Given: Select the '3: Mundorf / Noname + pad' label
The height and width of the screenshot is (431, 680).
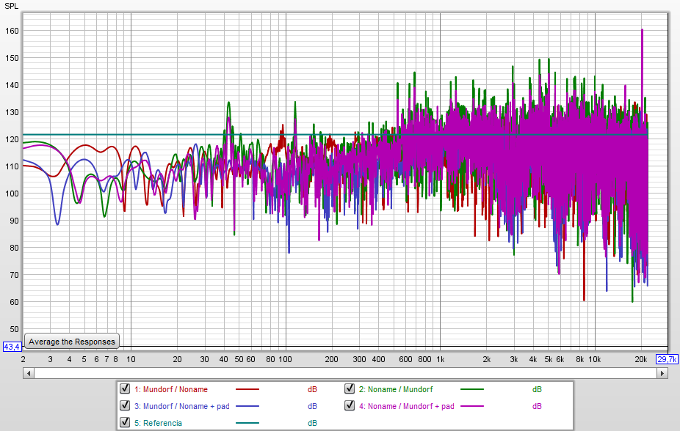Looking at the screenshot, I should (x=181, y=406).
